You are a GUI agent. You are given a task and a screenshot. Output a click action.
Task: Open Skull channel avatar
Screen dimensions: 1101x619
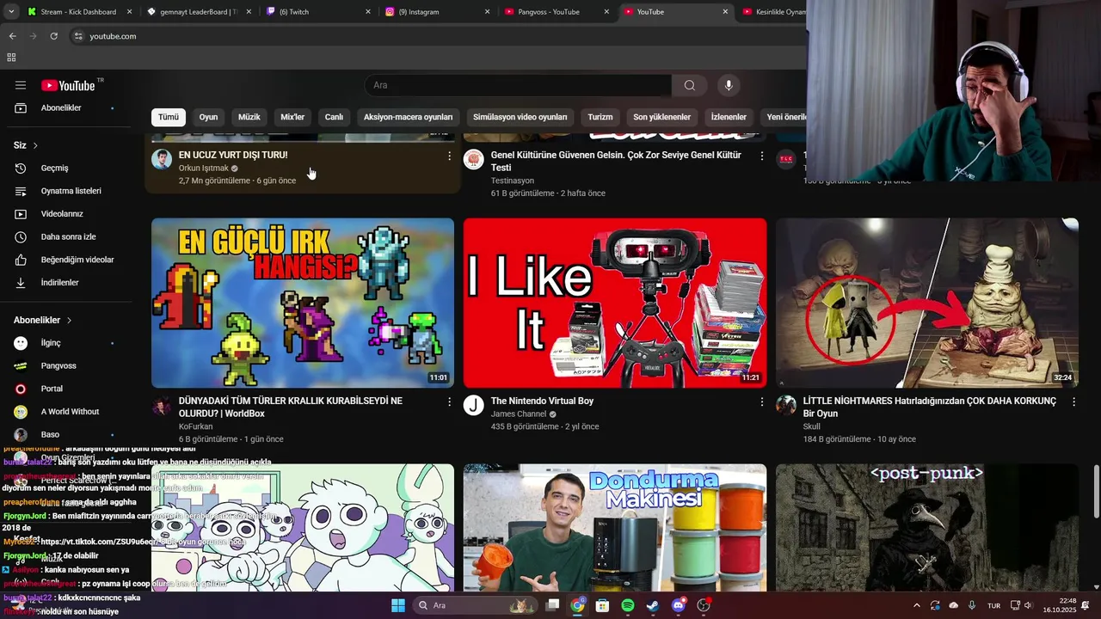point(786,406)
